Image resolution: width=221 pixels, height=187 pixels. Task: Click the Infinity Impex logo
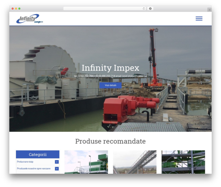pyautogui.click(x=30, y=19)
